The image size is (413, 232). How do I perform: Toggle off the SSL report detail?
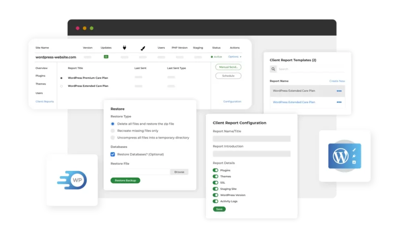coord(215,183)
